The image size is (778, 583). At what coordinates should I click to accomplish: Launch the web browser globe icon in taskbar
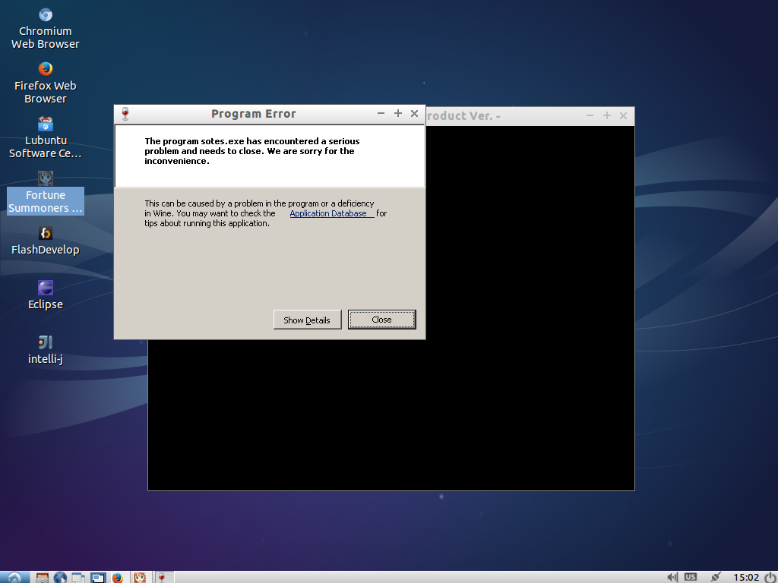point(60,578)
